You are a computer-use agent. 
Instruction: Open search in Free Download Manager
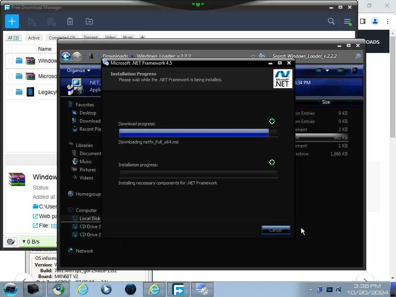331,22
